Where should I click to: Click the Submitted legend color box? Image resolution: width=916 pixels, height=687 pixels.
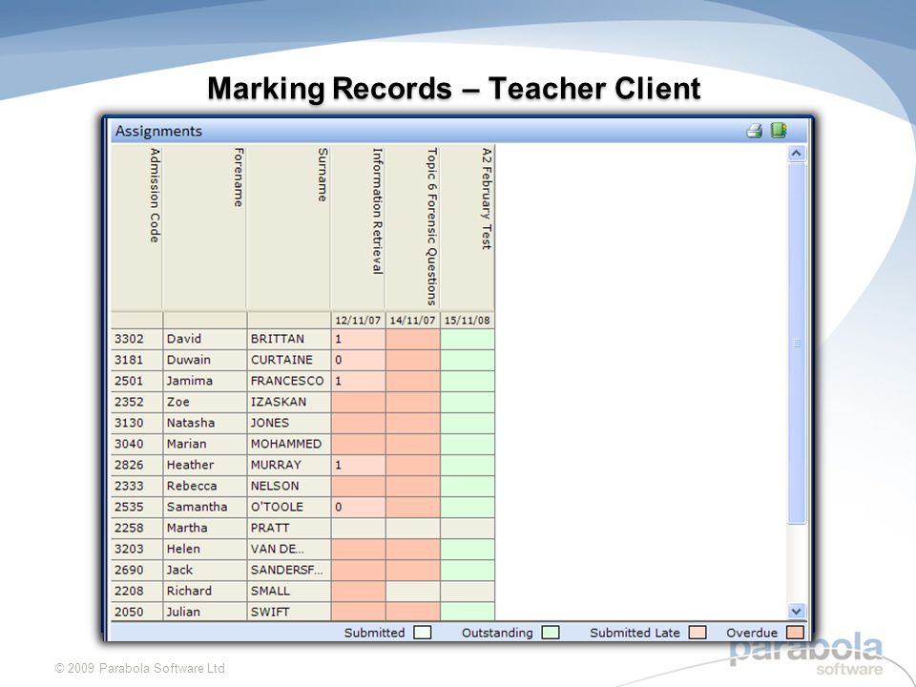423,633
